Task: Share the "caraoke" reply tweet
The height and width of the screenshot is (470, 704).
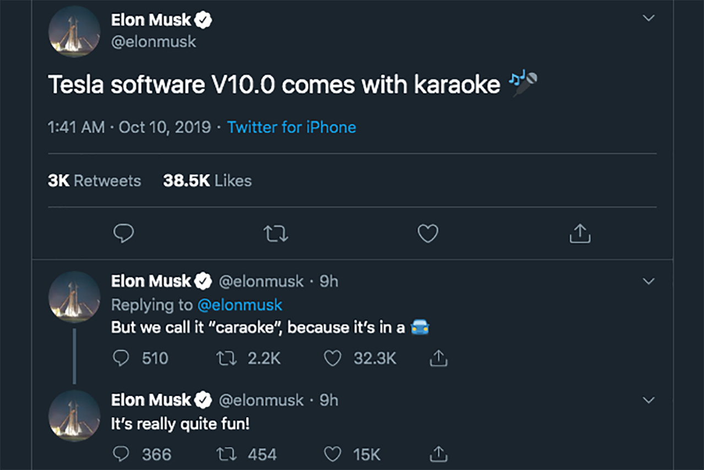Action: pyautogui.click(x=438, y=359)
